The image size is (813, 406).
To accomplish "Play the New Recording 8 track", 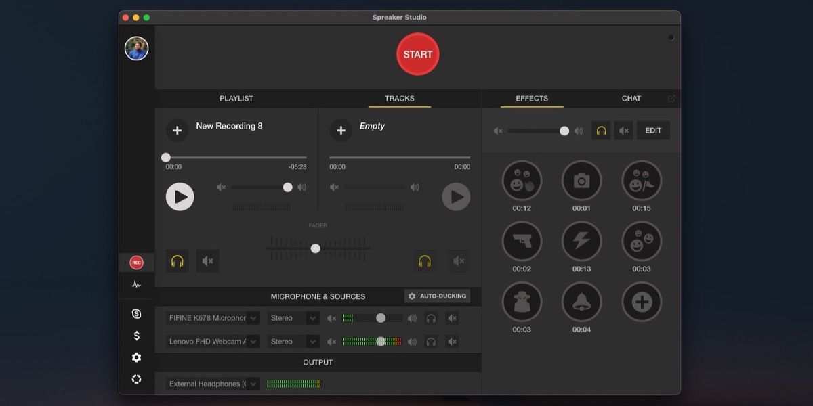I will pyautogui.click(x=180, y=197).
